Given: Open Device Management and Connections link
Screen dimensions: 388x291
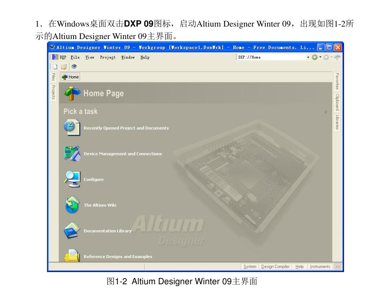Looking at the screenshot, I should point(123,154).
